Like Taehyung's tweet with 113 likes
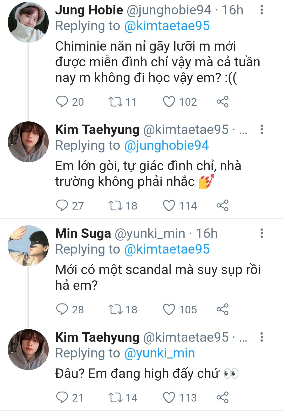 [169, 398]
